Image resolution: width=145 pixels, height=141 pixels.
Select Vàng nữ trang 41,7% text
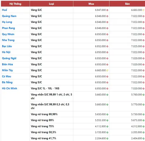click(x=43, y=138)
